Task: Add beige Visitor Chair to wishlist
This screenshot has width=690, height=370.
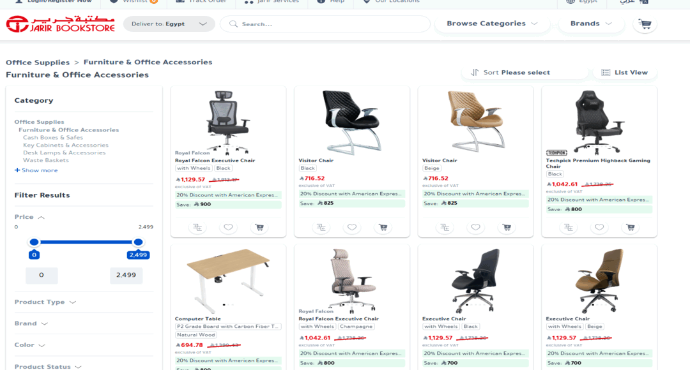Action: click(x=476, y=227)
